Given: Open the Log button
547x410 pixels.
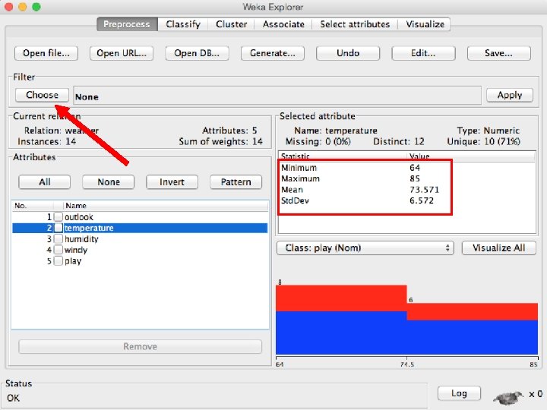Looking at the screenshot, I should click(459, 393).
